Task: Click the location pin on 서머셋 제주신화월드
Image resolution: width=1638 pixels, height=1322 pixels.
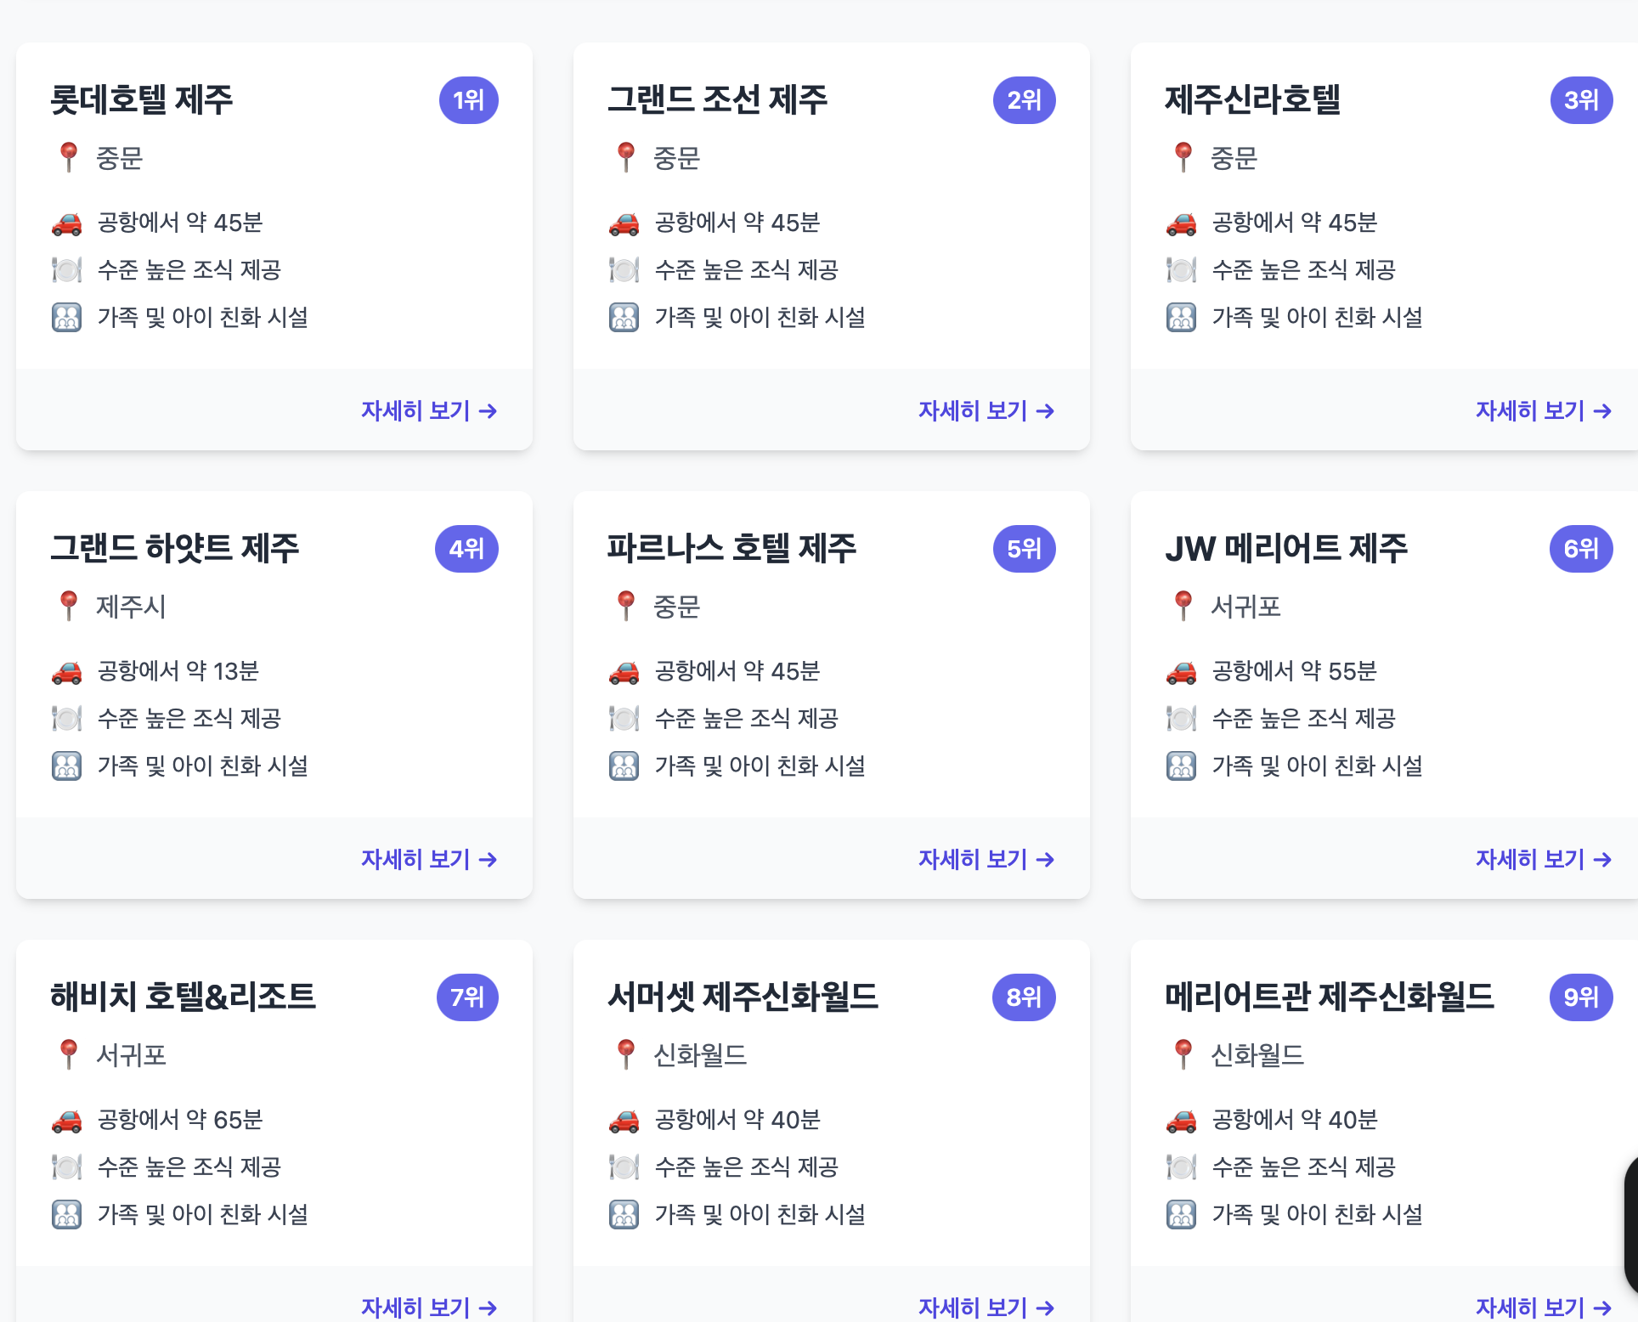Action: coord(626,1054)
